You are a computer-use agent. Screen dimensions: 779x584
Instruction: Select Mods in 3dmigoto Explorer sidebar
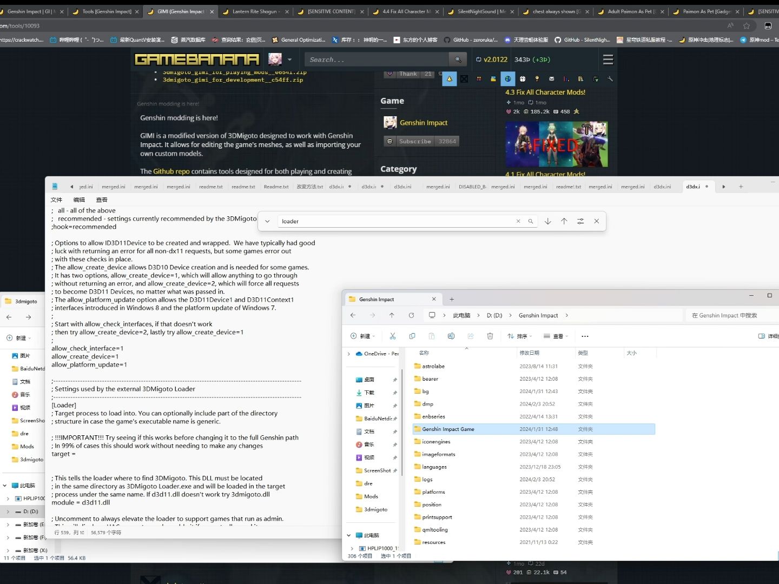27,447
